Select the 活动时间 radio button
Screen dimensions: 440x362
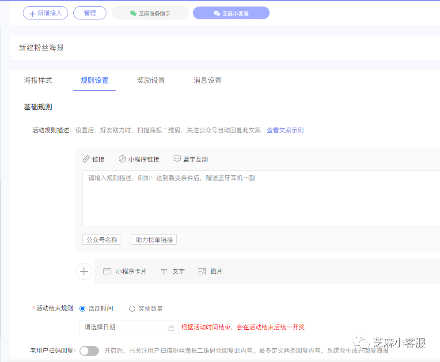pos(83,308)
